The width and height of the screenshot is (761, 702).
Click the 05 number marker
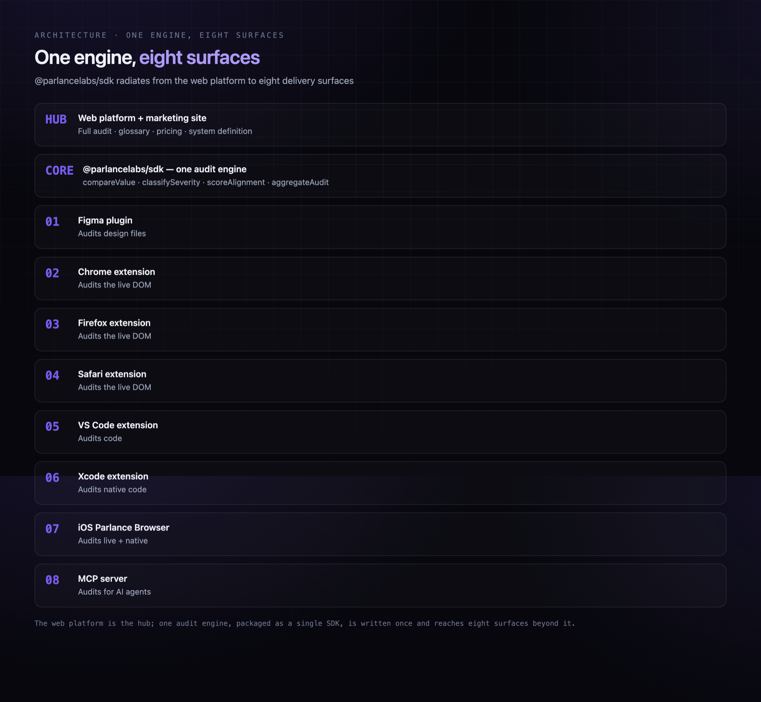[x=52, y=427]
